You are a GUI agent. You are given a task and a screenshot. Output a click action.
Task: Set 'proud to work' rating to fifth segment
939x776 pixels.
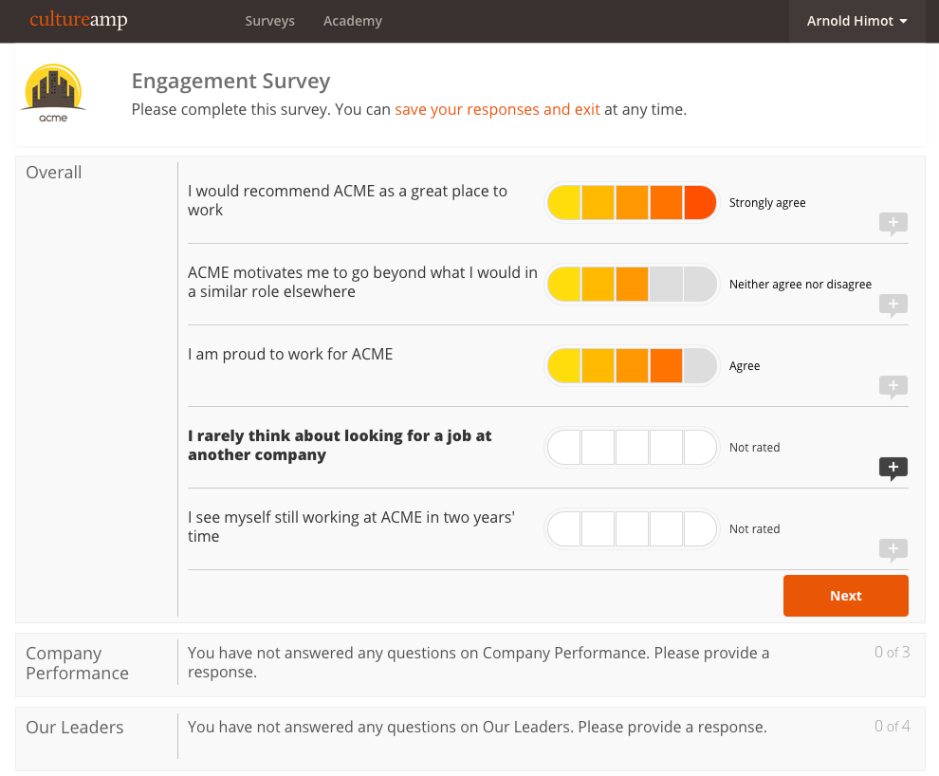pos(700,365)
